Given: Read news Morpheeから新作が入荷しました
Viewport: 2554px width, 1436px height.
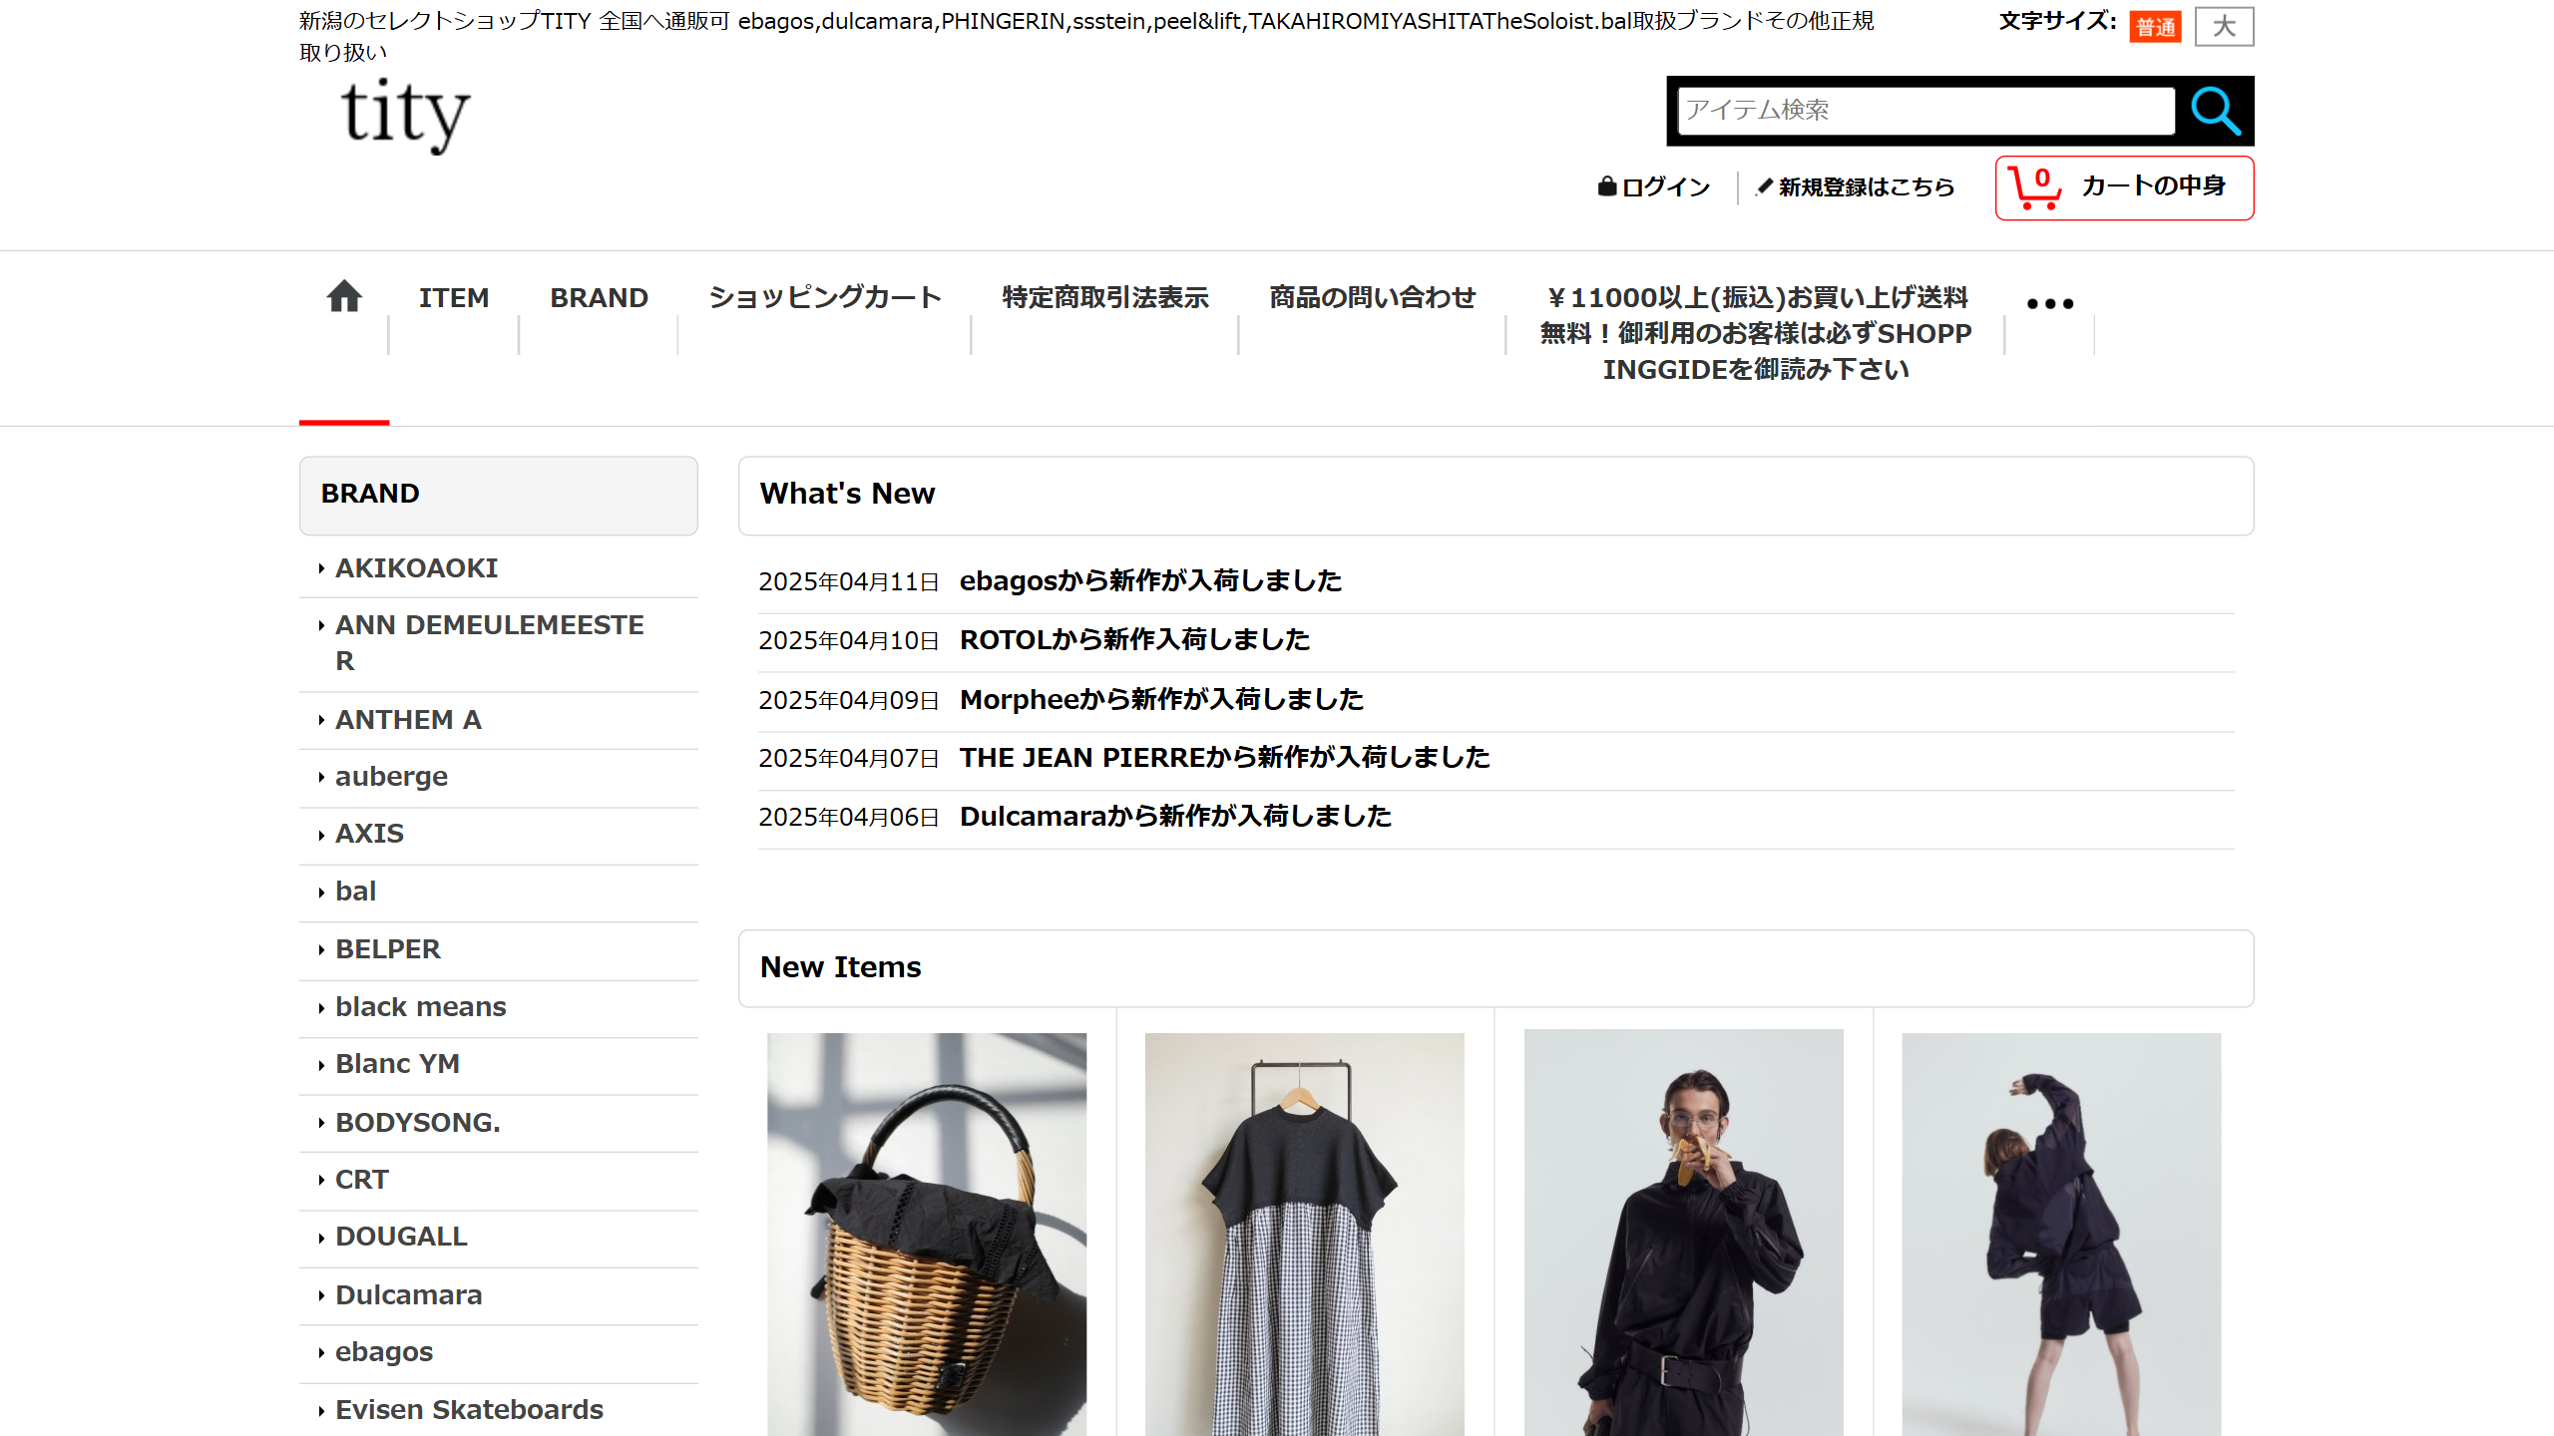Looking at the screenshot, I should click(1161, 700).
